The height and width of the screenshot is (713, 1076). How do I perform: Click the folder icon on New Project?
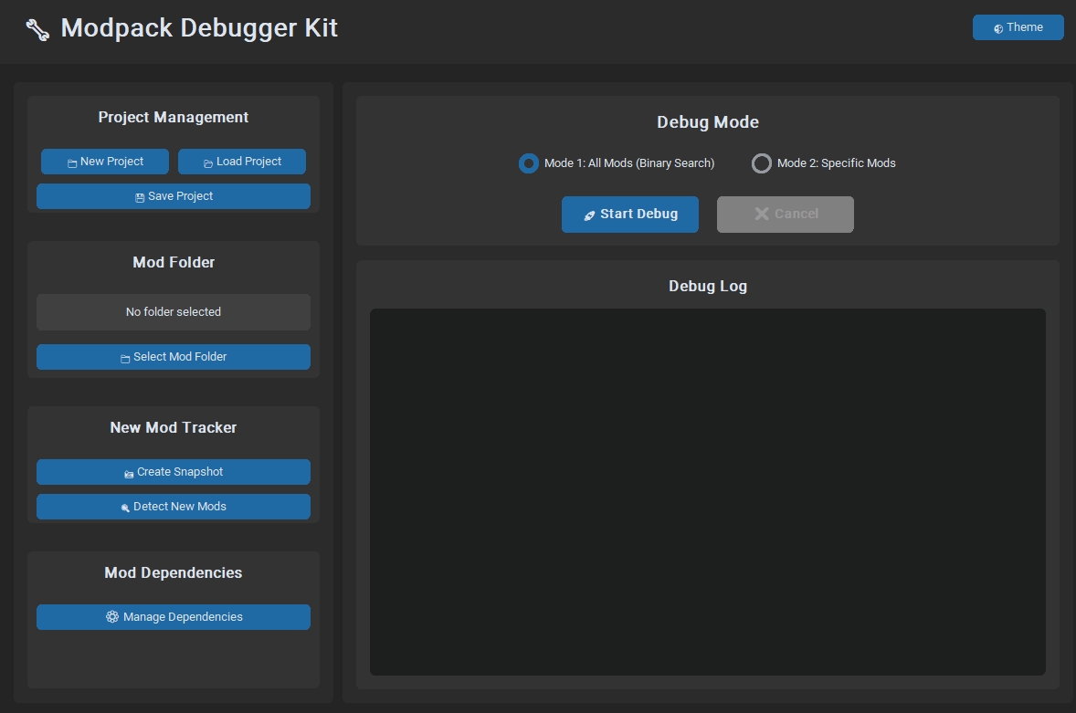[x=72, y=163]
